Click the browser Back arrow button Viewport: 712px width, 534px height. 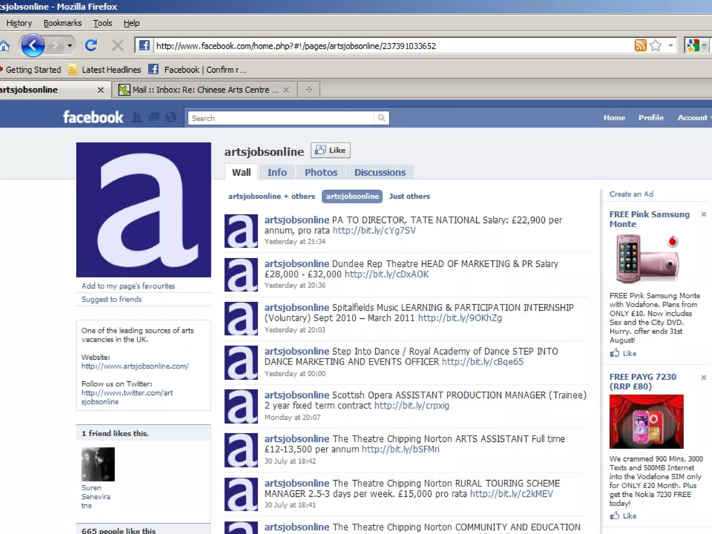(33, 46)
